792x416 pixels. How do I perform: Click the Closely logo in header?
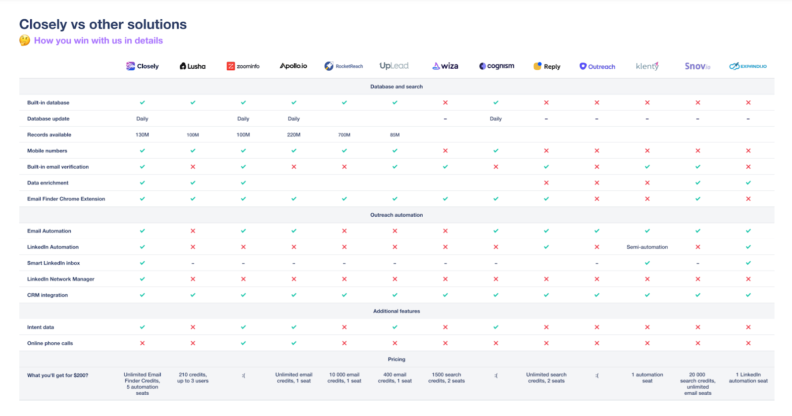pos(143,66)
